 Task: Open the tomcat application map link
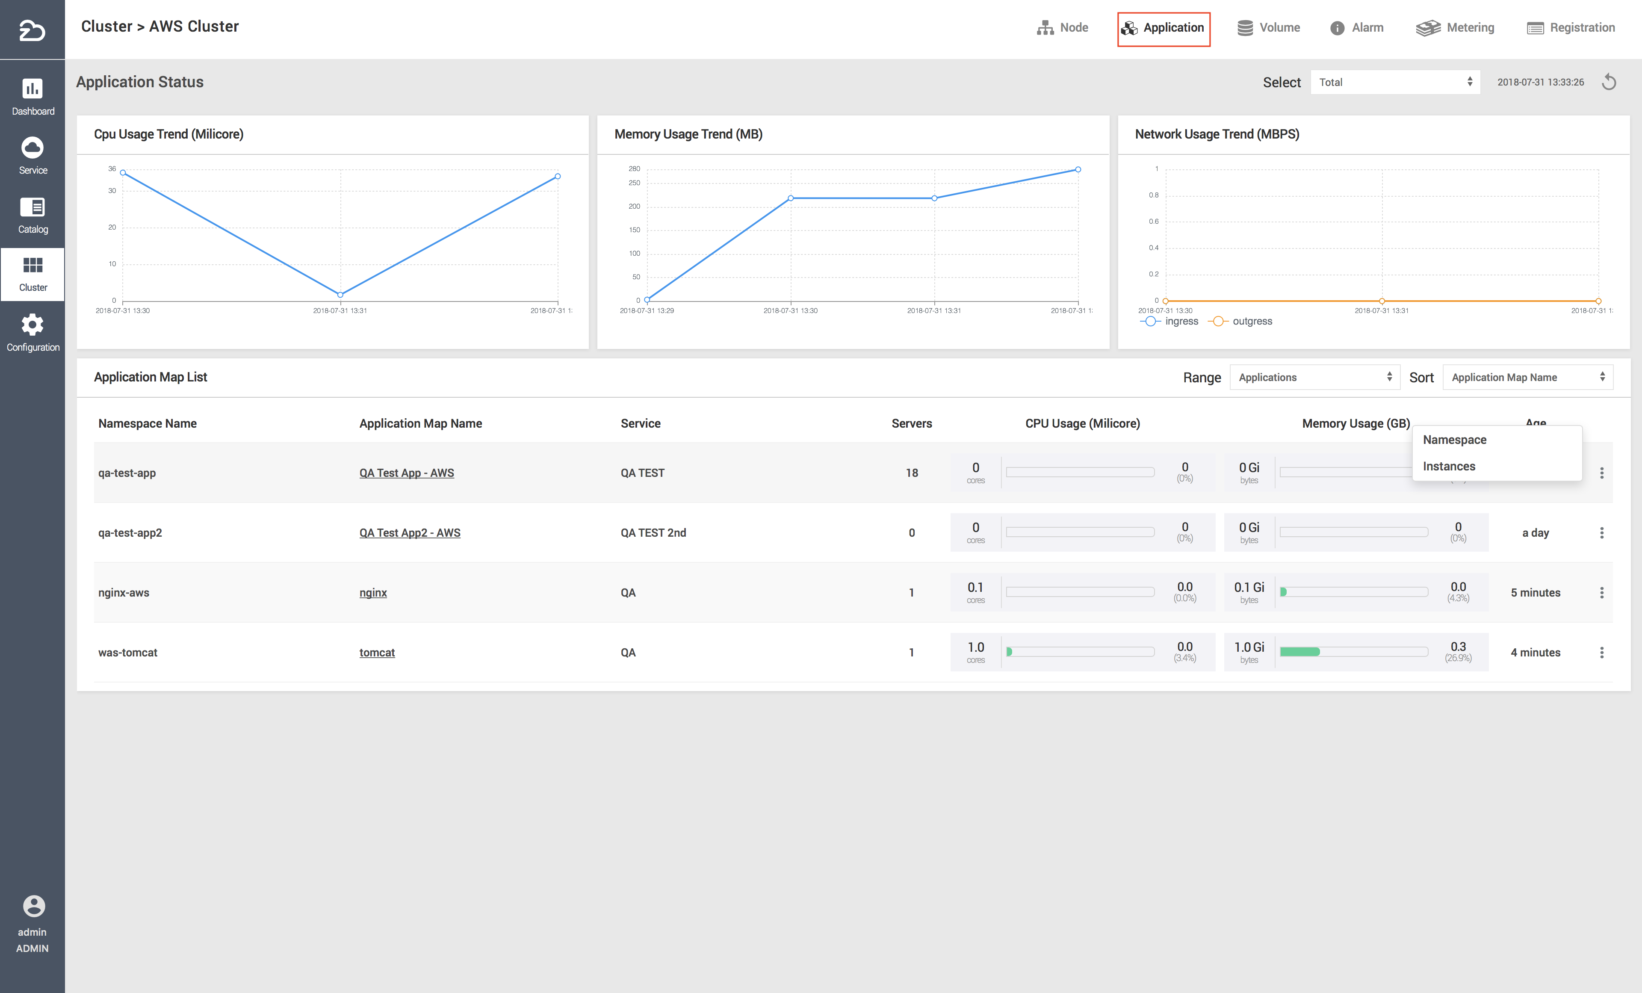[x=377, y=653]
